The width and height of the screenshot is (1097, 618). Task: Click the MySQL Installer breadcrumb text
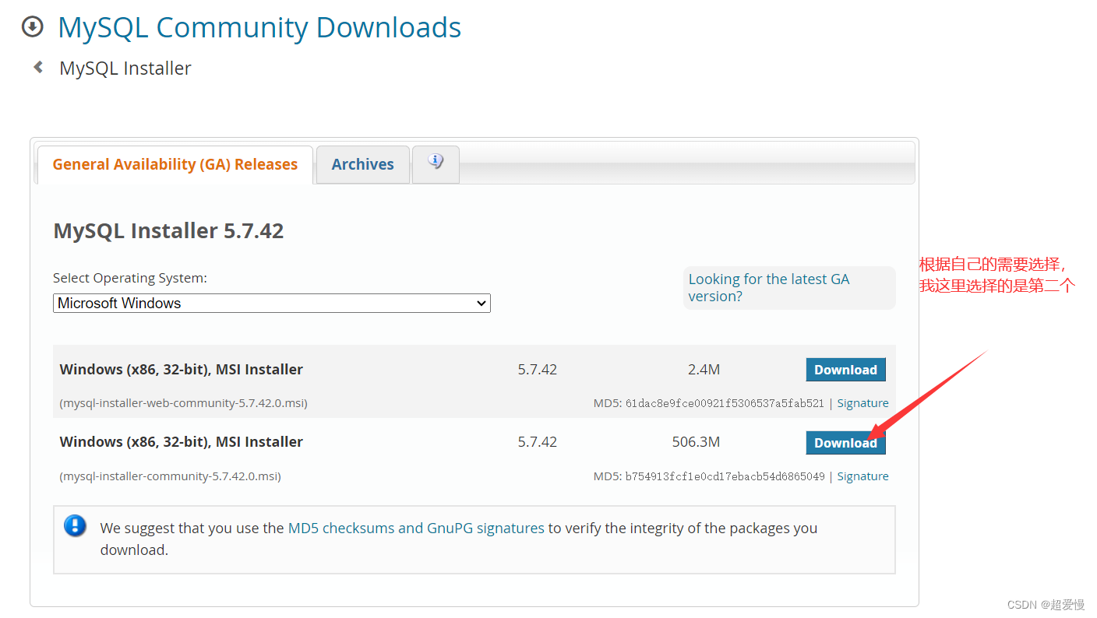coord(125,68)
